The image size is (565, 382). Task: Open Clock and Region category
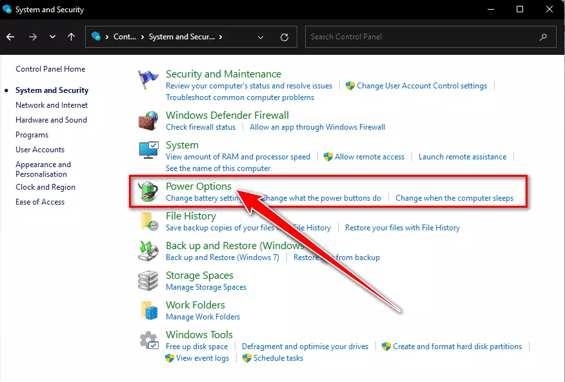tap(45, 187)
